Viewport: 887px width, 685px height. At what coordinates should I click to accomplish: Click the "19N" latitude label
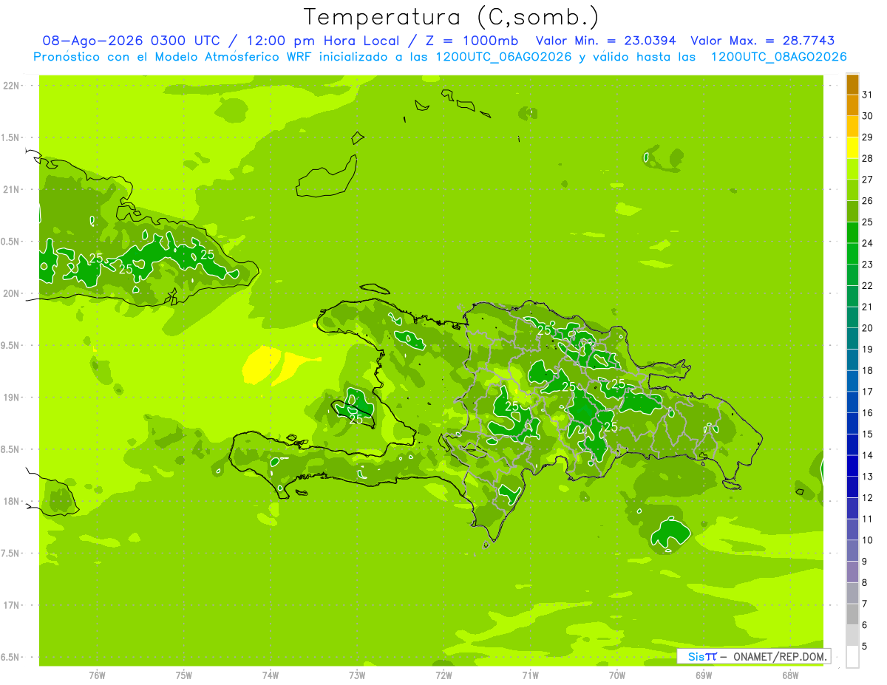click(x=10, y=398)
